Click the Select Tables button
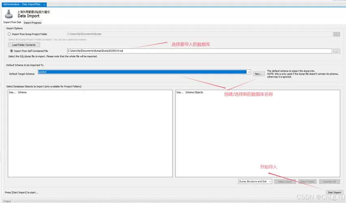 point(307,181)
